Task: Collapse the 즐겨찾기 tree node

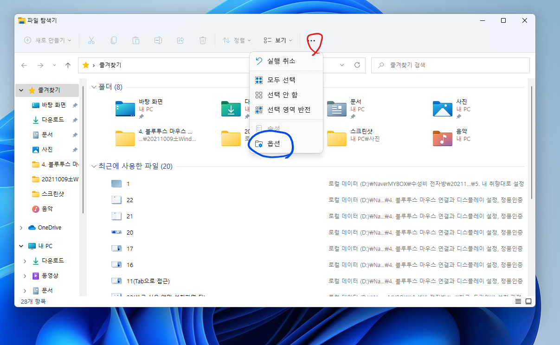Action: 21,90
